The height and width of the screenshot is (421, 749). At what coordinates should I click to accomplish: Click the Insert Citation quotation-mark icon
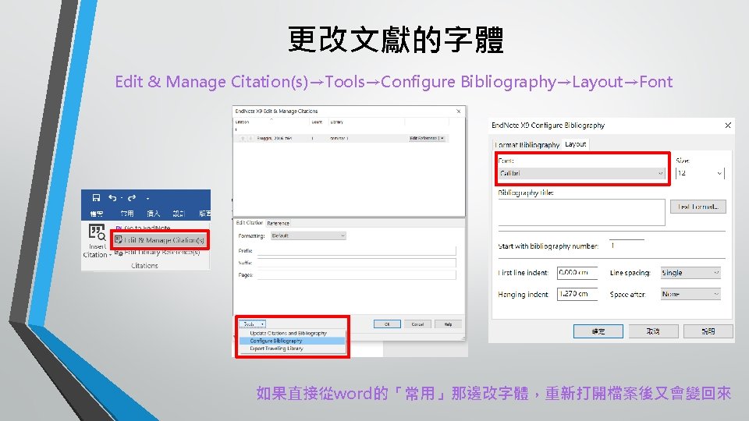pyautogui.click(x=97, y=232)
